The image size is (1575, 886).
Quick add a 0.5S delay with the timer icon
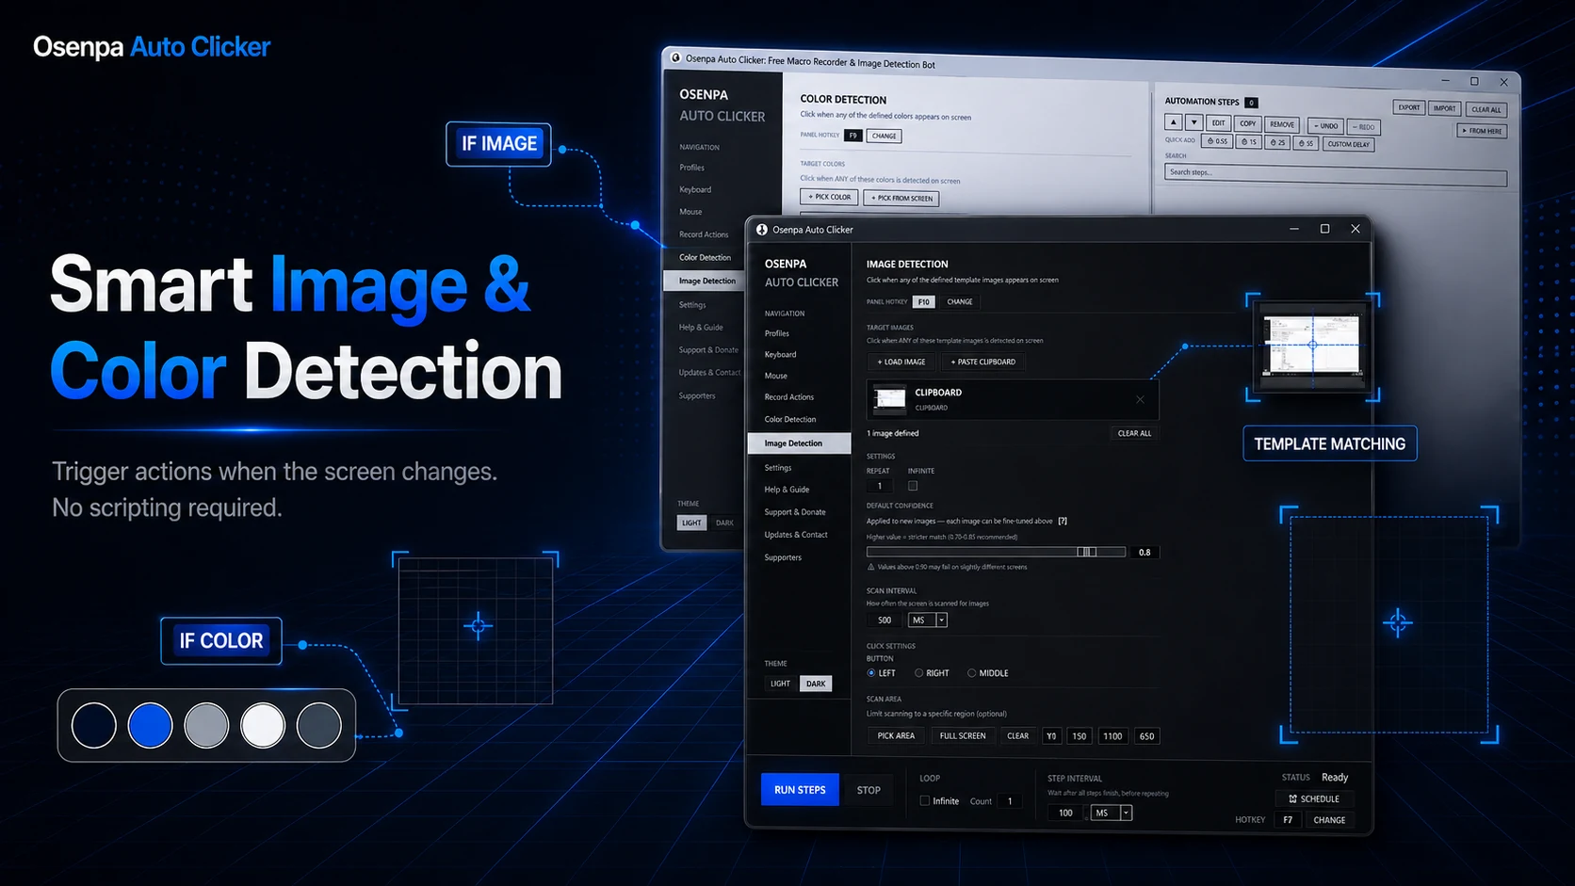tap(1215, 141)
